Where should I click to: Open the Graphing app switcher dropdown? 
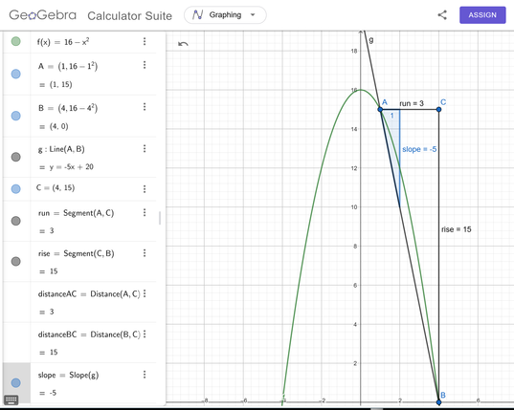coord(225,15)
